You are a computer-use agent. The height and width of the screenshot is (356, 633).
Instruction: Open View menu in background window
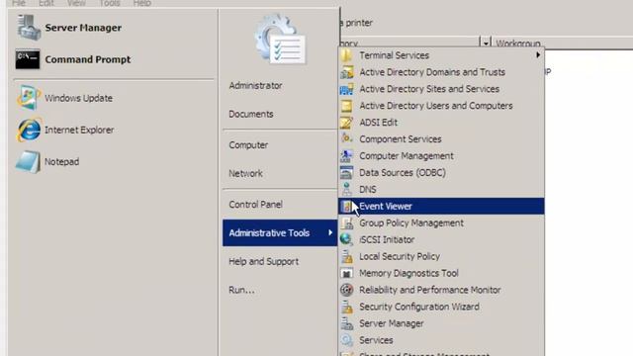76,3
